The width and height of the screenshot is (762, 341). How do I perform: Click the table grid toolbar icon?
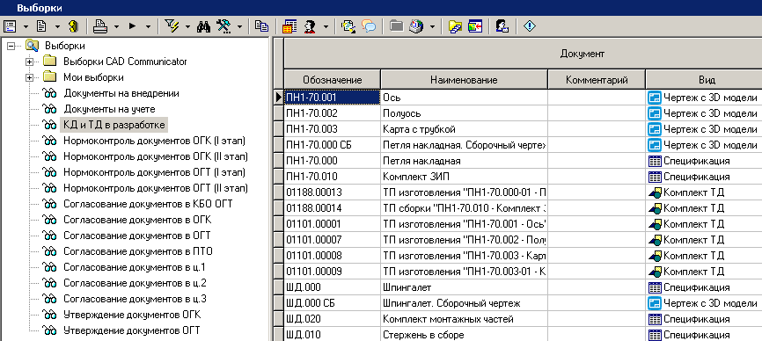tap(289, 26)
